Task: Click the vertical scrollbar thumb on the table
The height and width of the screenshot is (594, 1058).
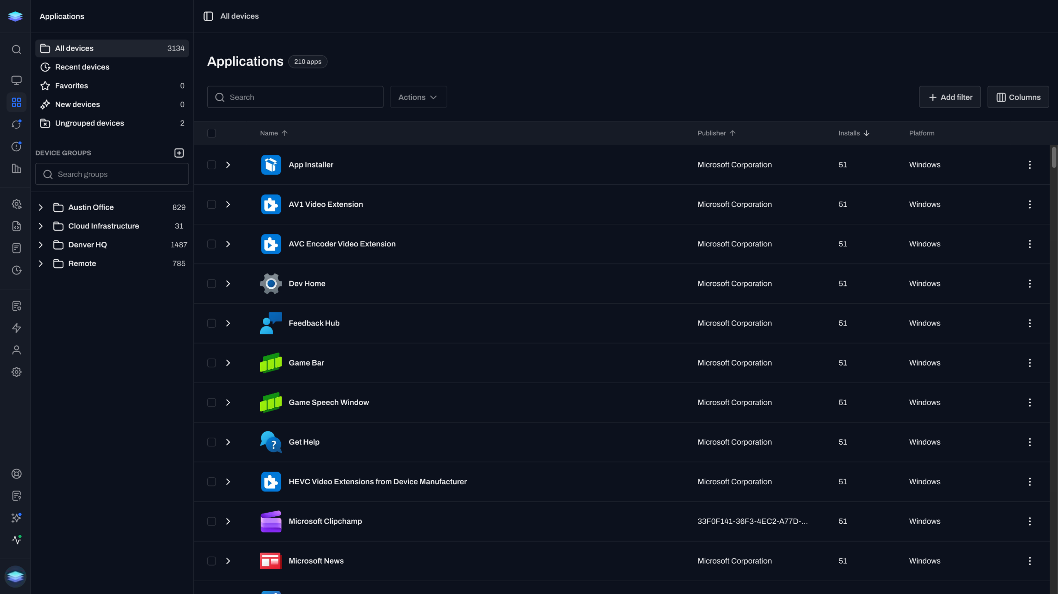Action: point(1054,157)
